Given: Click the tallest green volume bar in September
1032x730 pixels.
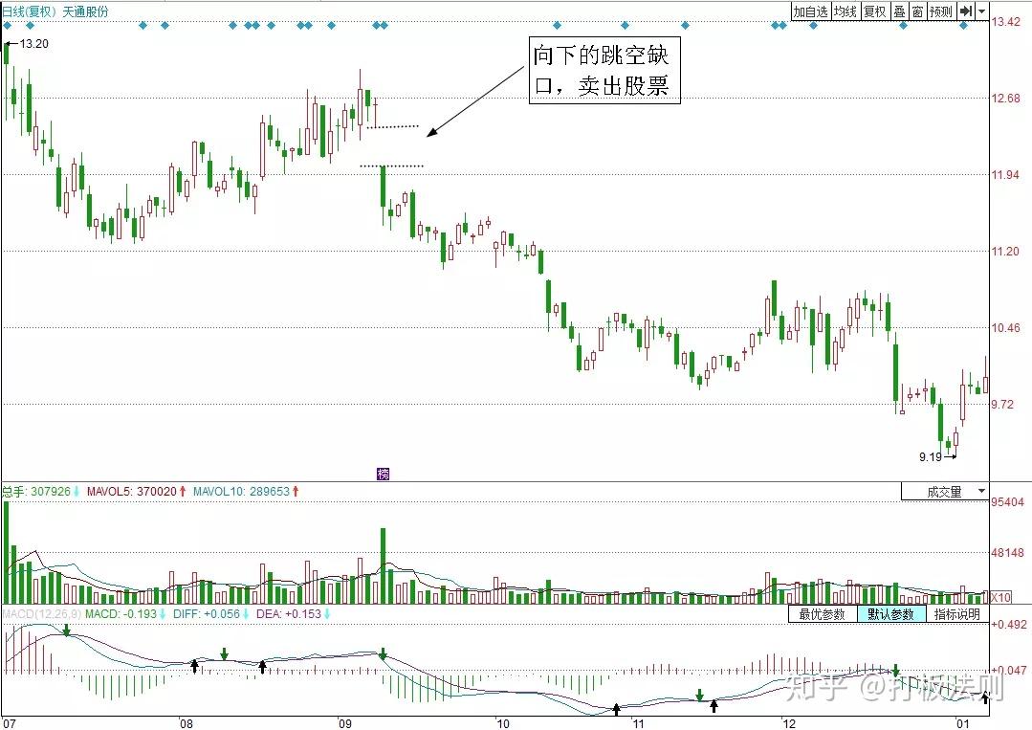Looking at the screenshot, I should pos(383,566).
